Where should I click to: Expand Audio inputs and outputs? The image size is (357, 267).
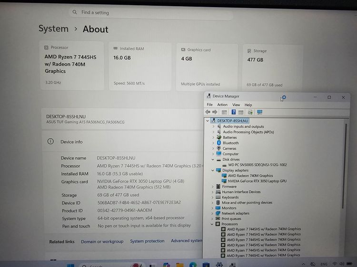pos(213,126)
